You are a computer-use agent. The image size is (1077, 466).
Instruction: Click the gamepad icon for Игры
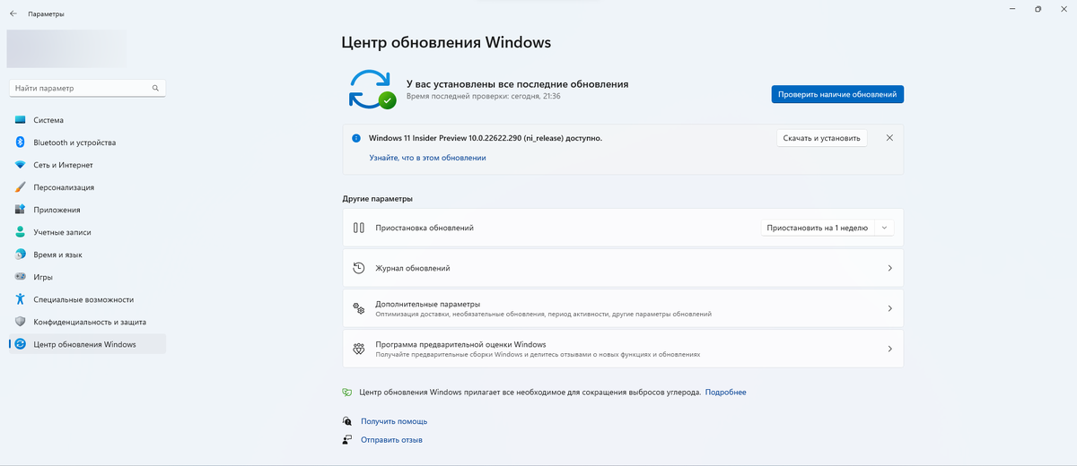[x=20, y=277]
